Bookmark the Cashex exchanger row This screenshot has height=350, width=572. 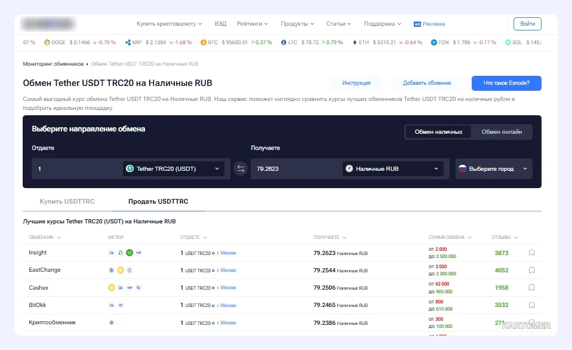[x=531, y=288]
